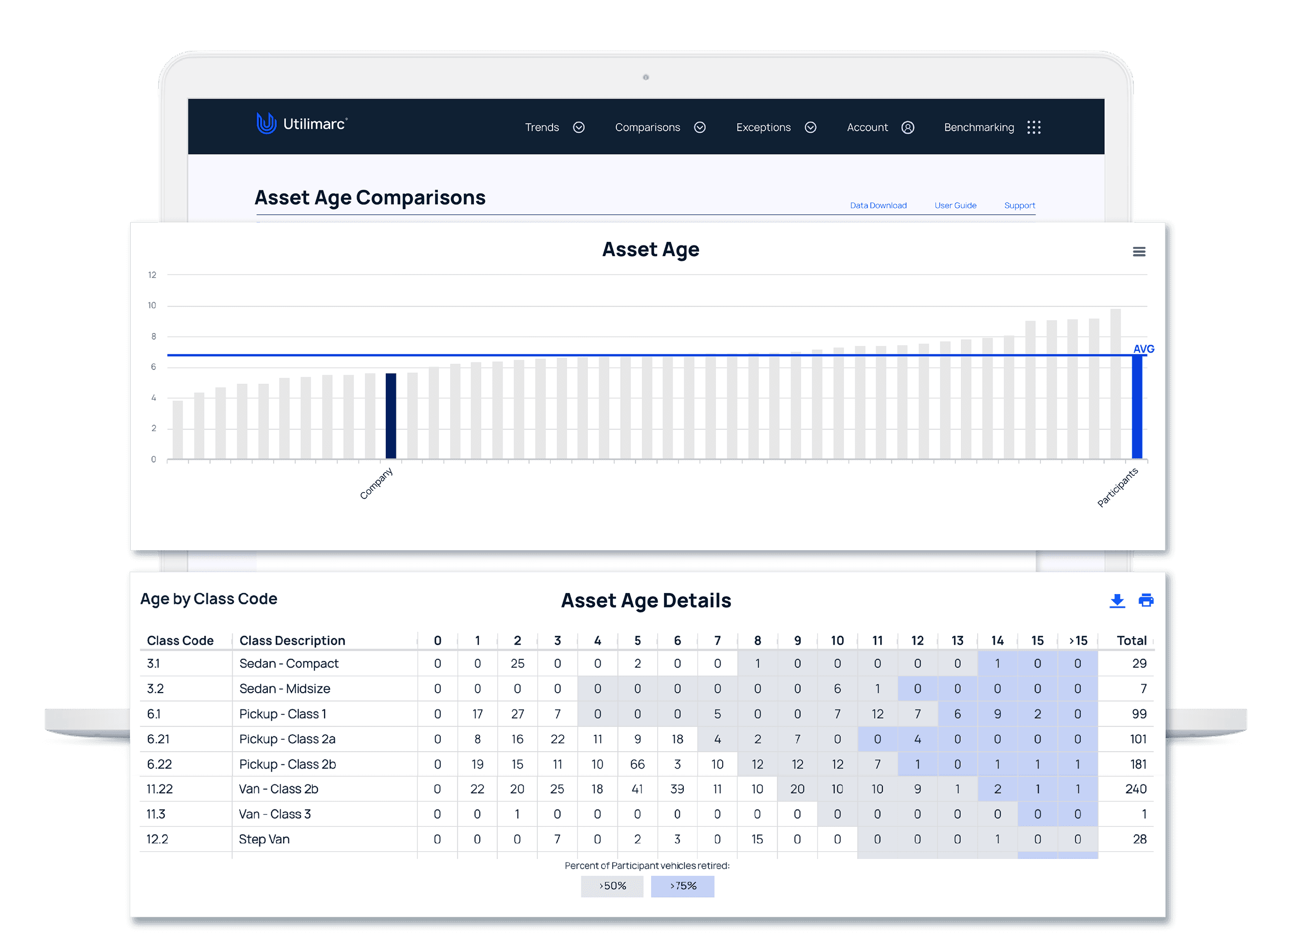Click the >75% blue legend swatch

(682, 885)
